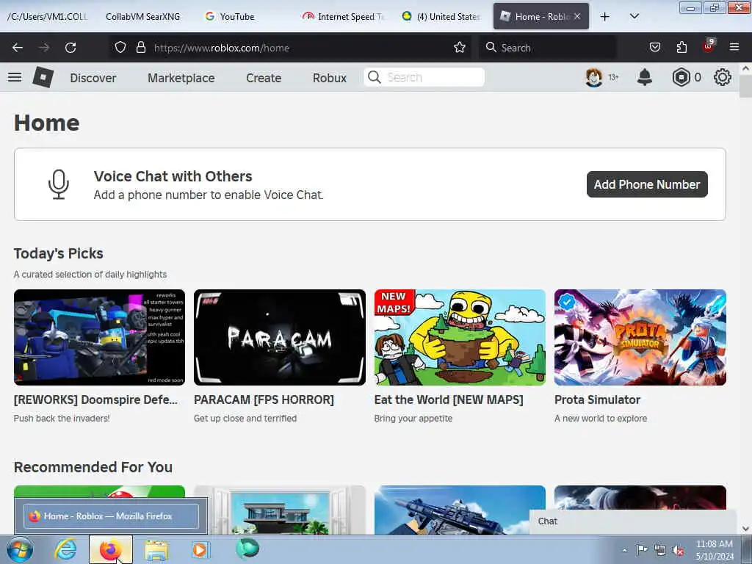Click the 'Recommended For You' heading
The image size is (752, 564).
(x=93, y=467)
